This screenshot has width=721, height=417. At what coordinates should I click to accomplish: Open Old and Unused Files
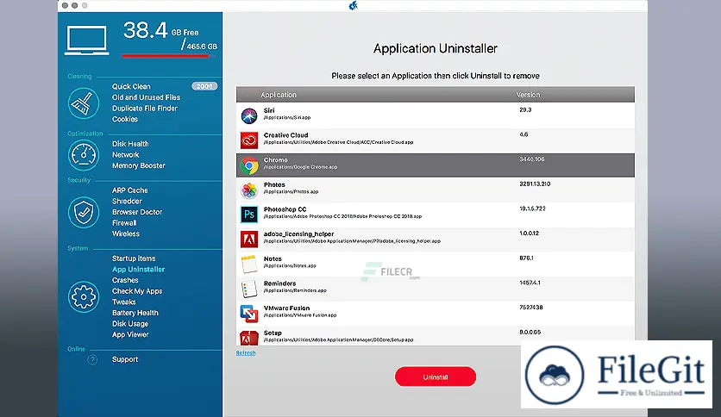(147, 97)
